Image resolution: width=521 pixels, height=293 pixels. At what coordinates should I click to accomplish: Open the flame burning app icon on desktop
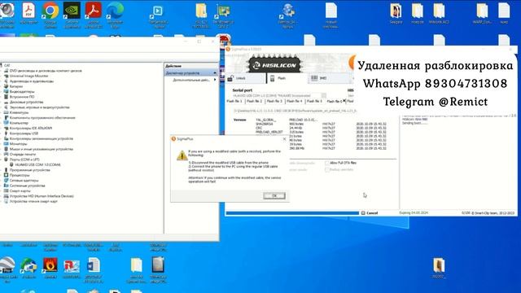point(50,266)
